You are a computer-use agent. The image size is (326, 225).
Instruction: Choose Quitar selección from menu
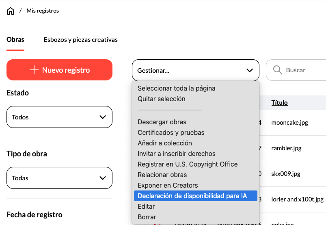click(x=161, y=99)
